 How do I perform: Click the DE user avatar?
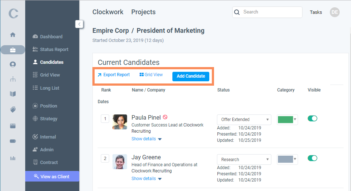[x=334, y=12]
